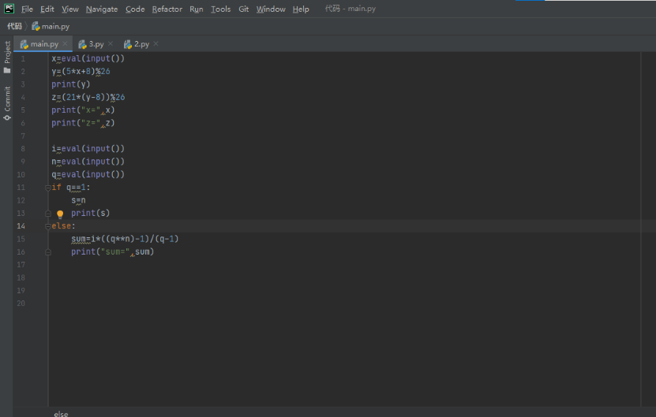Switch to the 2.py editor tab

tap(141, 44)
